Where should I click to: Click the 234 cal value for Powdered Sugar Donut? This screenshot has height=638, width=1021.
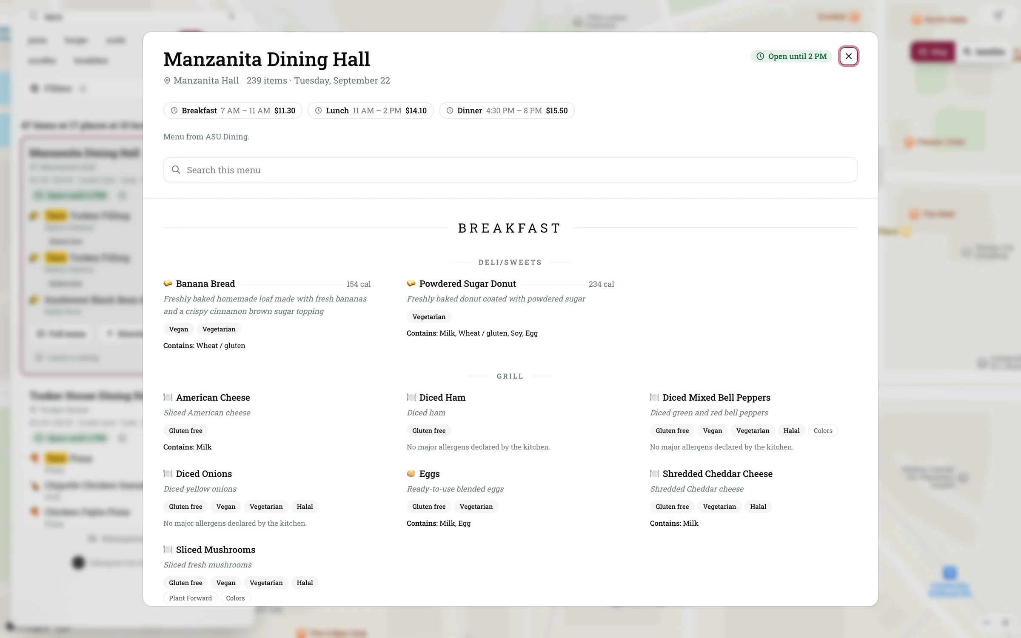[601, 284]
